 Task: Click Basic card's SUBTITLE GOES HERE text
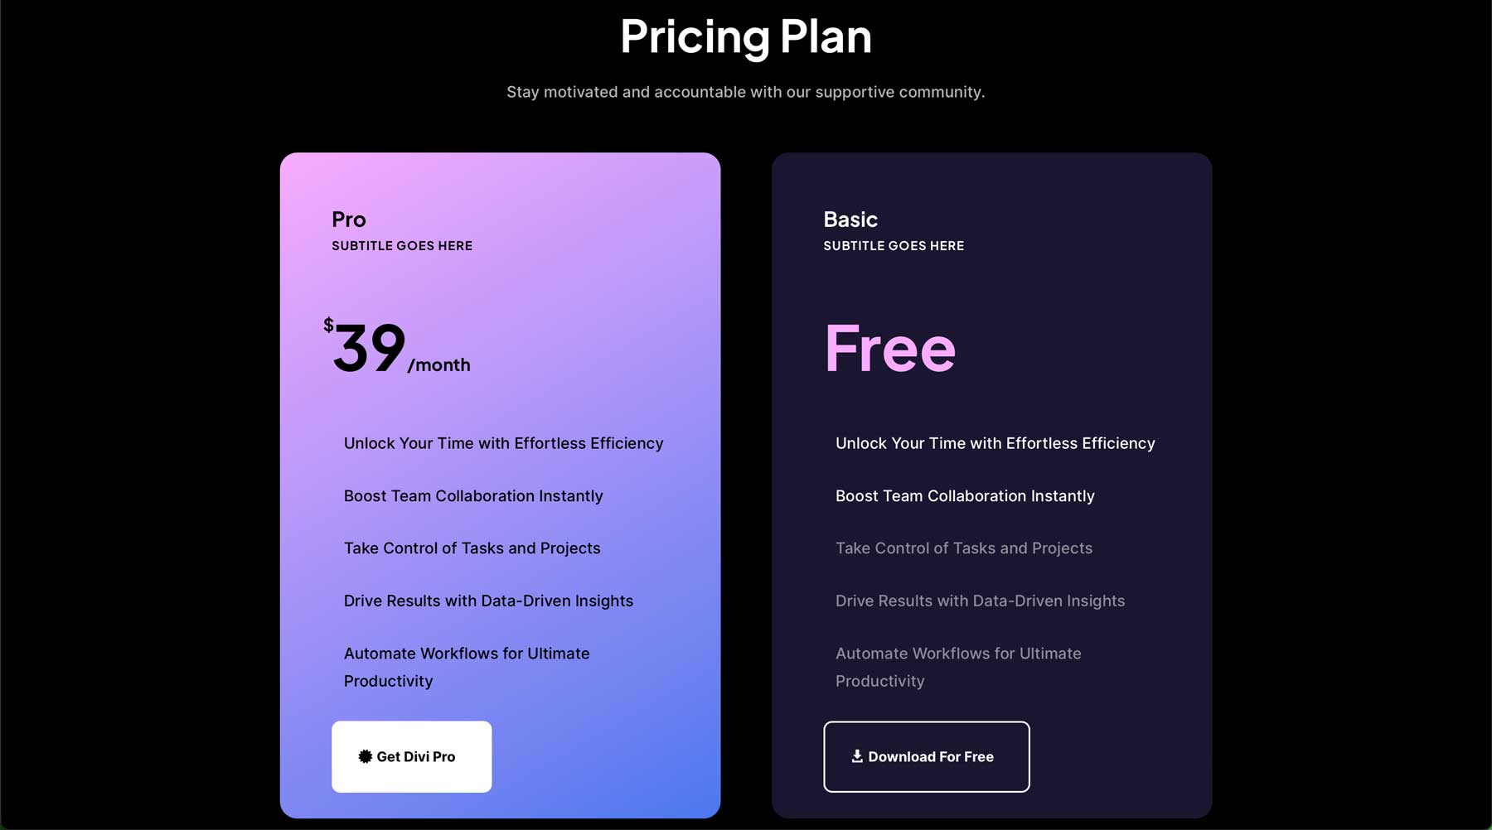(894, 246)
